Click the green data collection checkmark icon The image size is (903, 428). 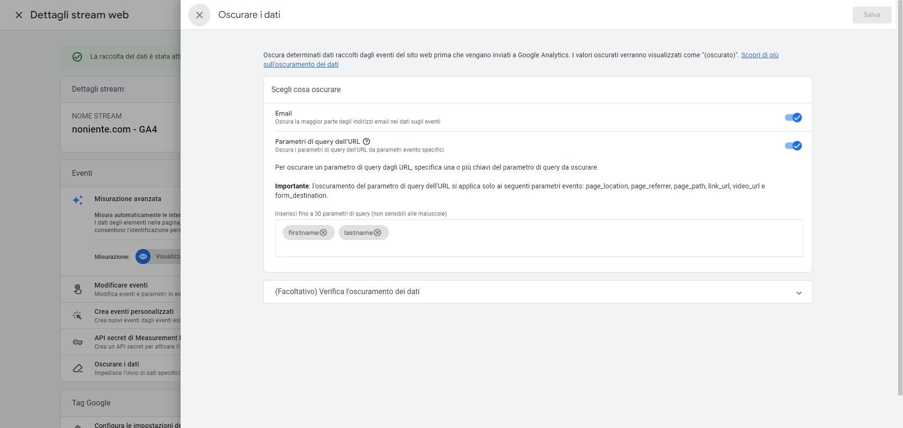[77, 56]
